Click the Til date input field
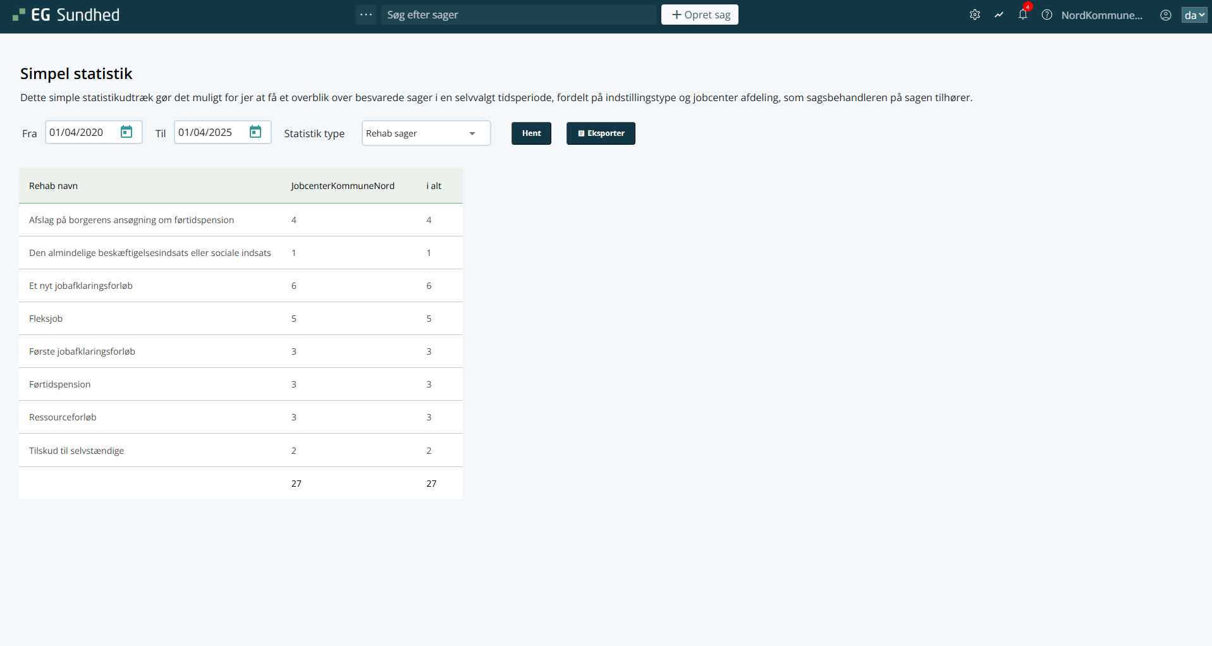 pos(210,132)
